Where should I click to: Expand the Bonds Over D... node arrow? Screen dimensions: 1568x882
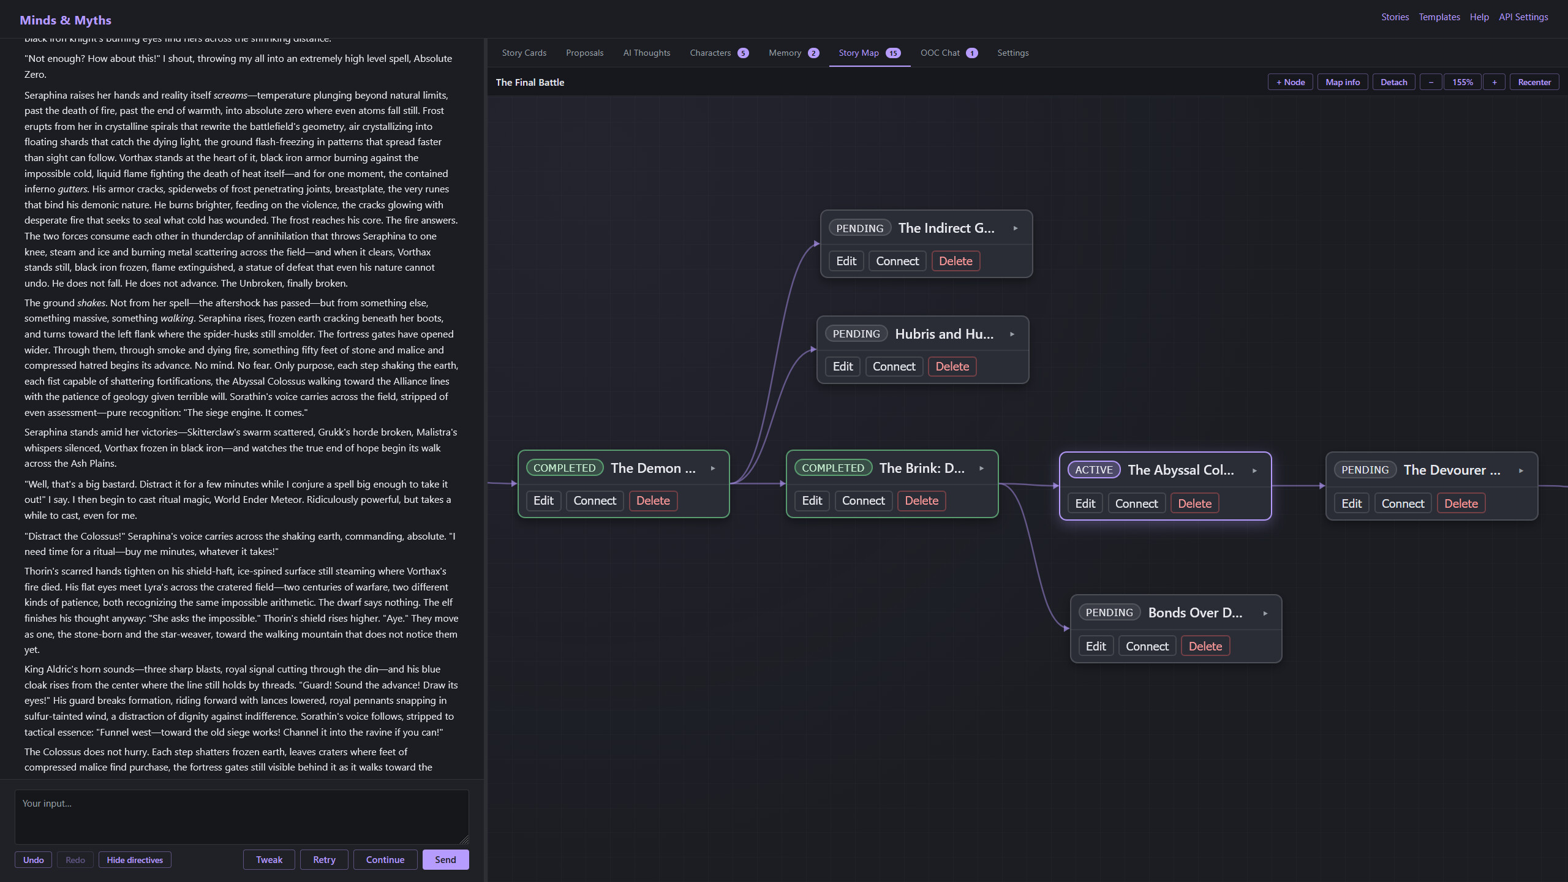(x=1265, y=614)
